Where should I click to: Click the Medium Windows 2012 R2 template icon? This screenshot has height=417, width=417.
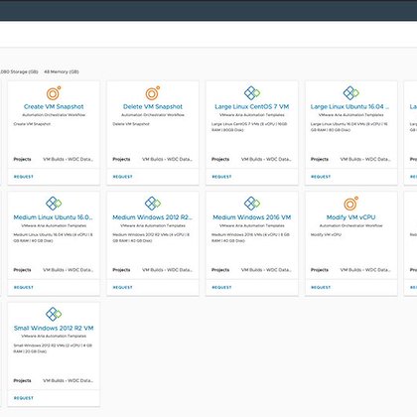pyautogui.click(x=153, y=204)
